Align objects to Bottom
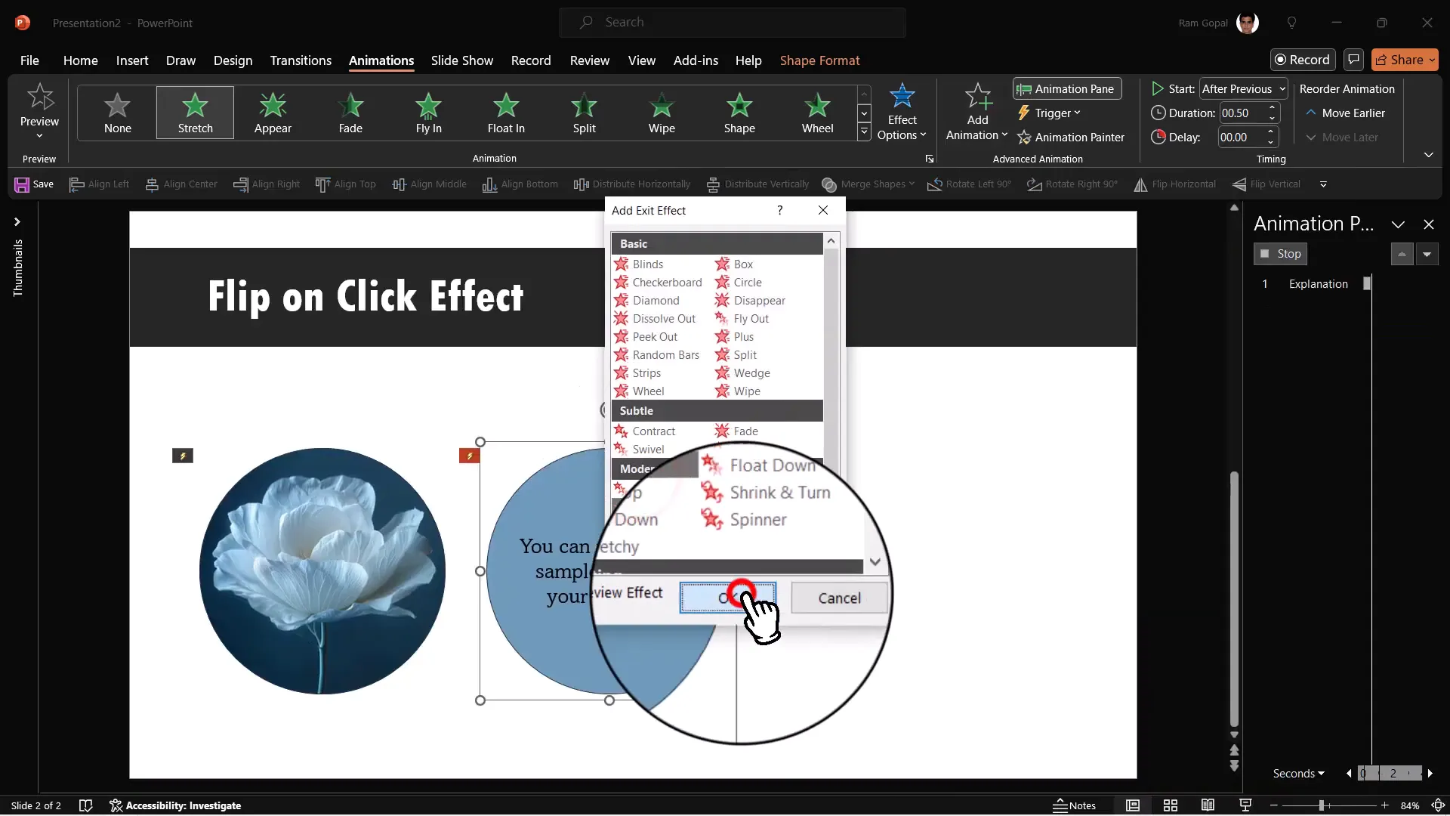1450x816 pixels. coord(520,184)
